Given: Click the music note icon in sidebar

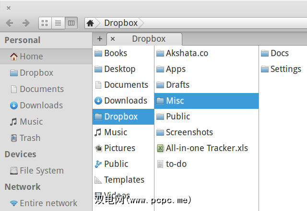Looking at the screenshot, I should pyautogui.click(x=13, y=122).
